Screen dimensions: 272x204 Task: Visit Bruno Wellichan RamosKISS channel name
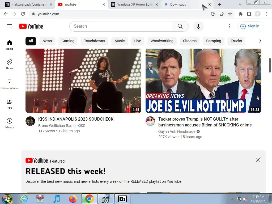(x=62, y=126)
